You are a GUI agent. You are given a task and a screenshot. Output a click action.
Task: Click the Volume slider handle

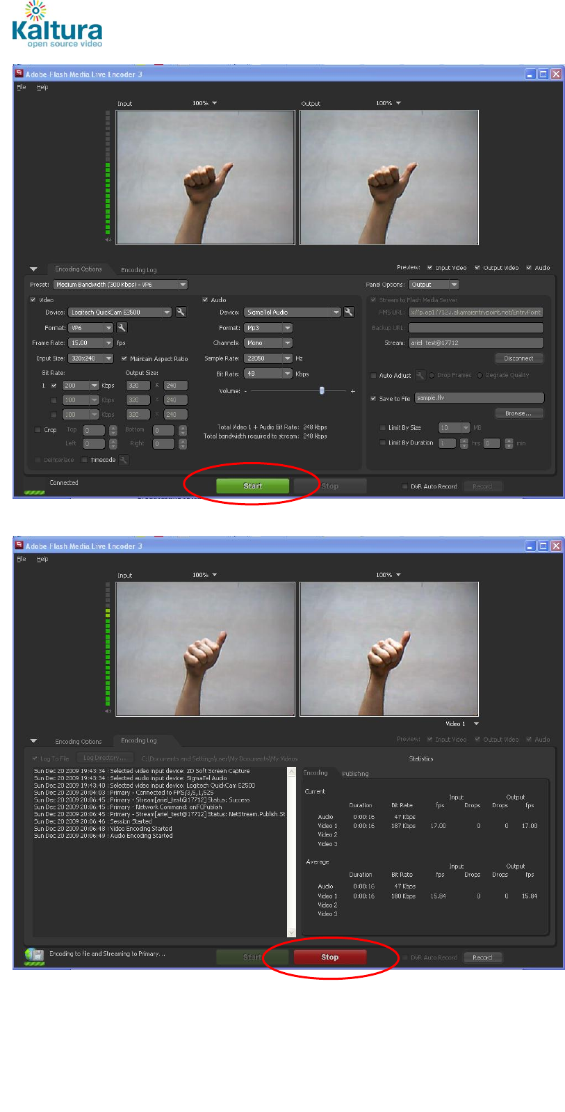pyautogui.click(x=322, y=391)
